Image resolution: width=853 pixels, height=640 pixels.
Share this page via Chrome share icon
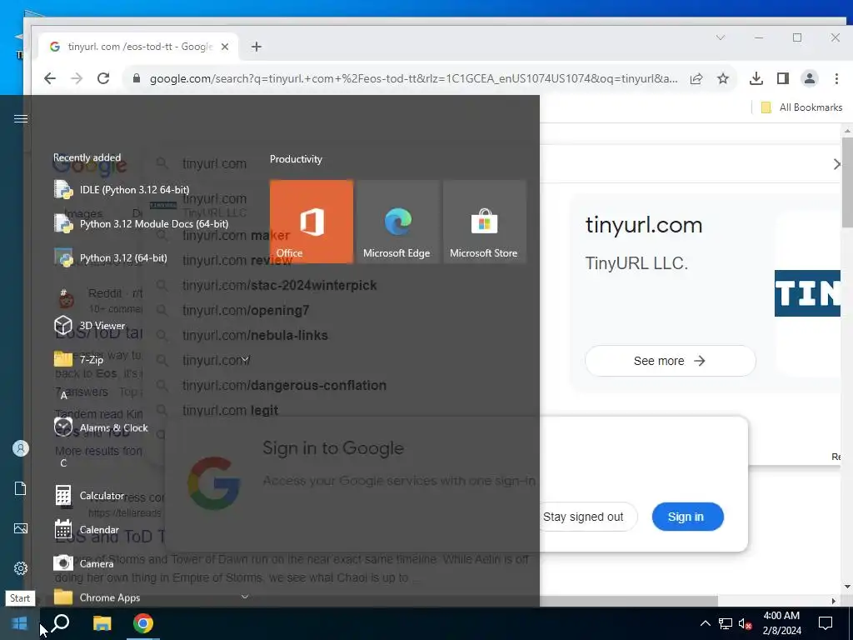[x=696, y=79]
